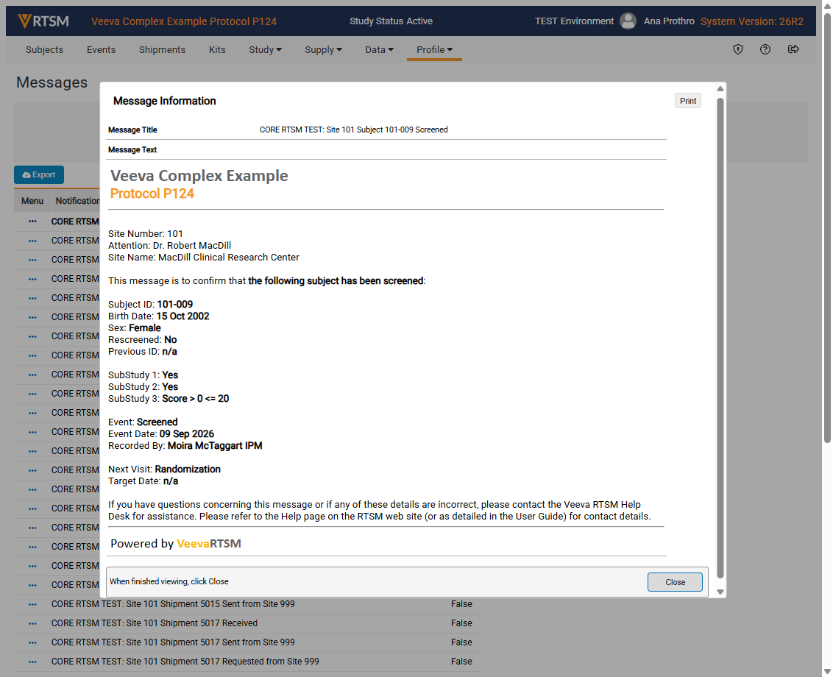The image size is (833, 677).
Task: Click the Veeva RTSM logo
Action: [43, 21]
